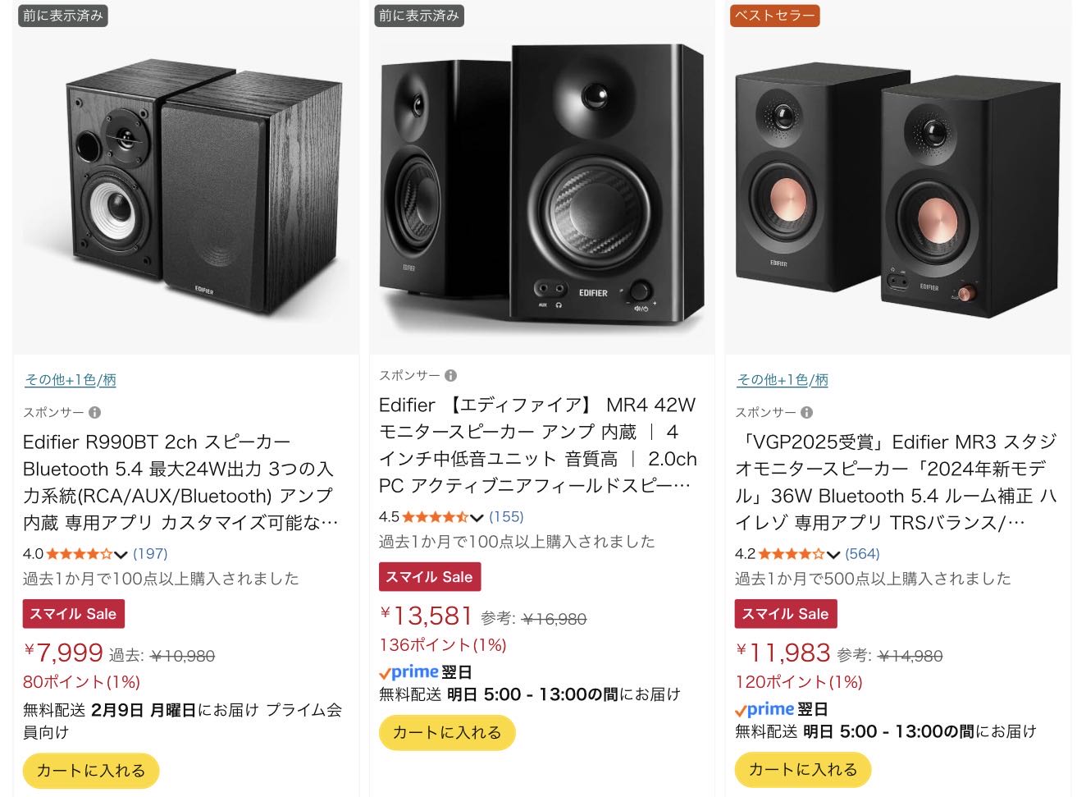View the 197 reviews for R990BT

point(150,554)
